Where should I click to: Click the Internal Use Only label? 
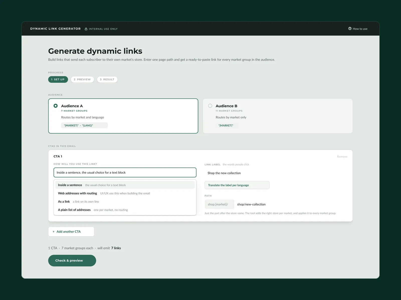point(103,29)
